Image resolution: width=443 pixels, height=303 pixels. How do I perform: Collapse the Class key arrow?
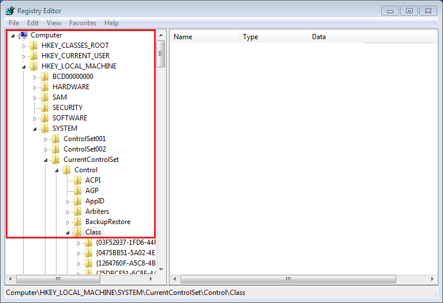pyautogui.click(x=68, y=233)
